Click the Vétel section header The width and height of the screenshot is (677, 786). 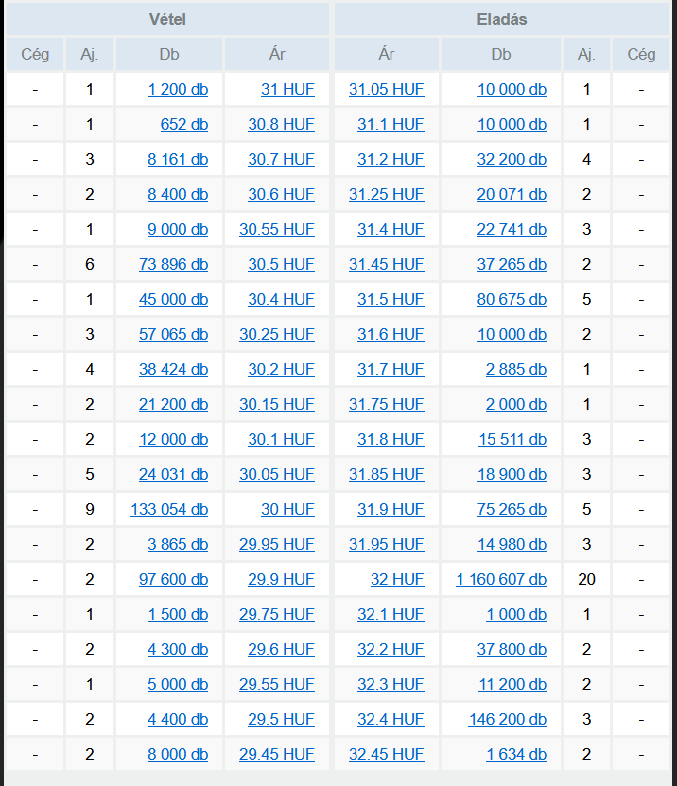pos(167,20)
